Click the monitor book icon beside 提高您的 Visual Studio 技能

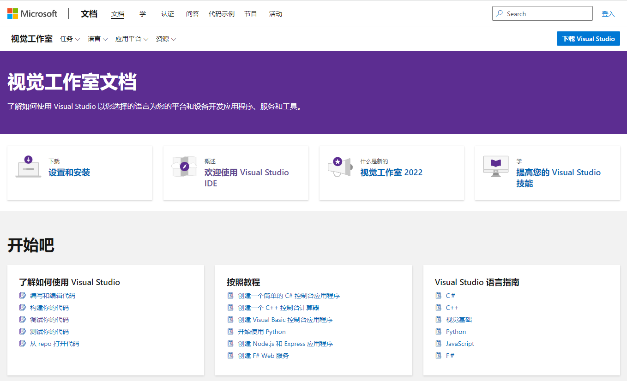click(x=495, y=167)
